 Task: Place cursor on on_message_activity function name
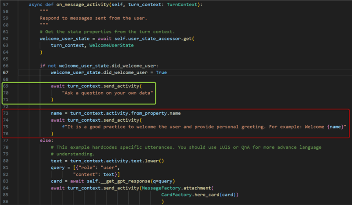83,5
